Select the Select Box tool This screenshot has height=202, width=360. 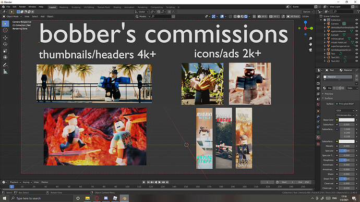[5, 23]
